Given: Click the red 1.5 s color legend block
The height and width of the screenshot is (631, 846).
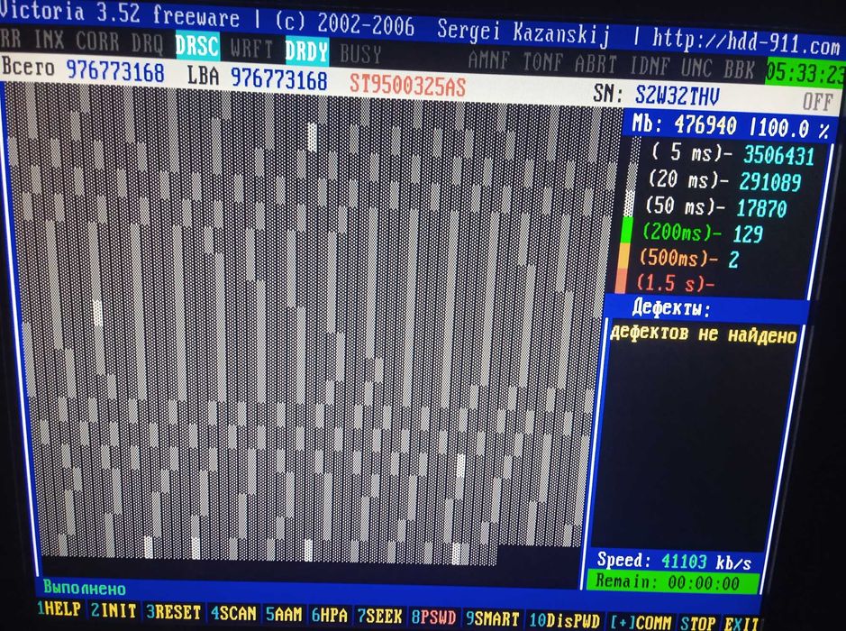Looking at the screenshot, I should pyautogui.click(x=621, y=281).
